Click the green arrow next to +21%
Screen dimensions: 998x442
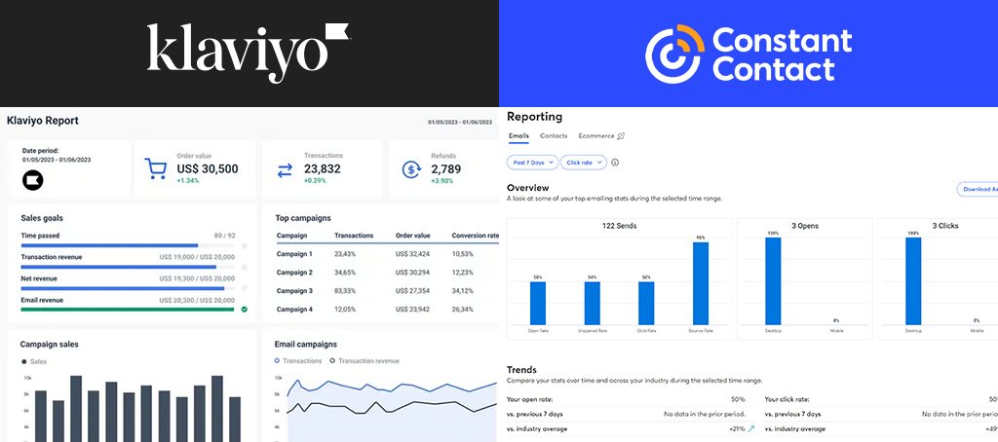[x=753, y=428]
